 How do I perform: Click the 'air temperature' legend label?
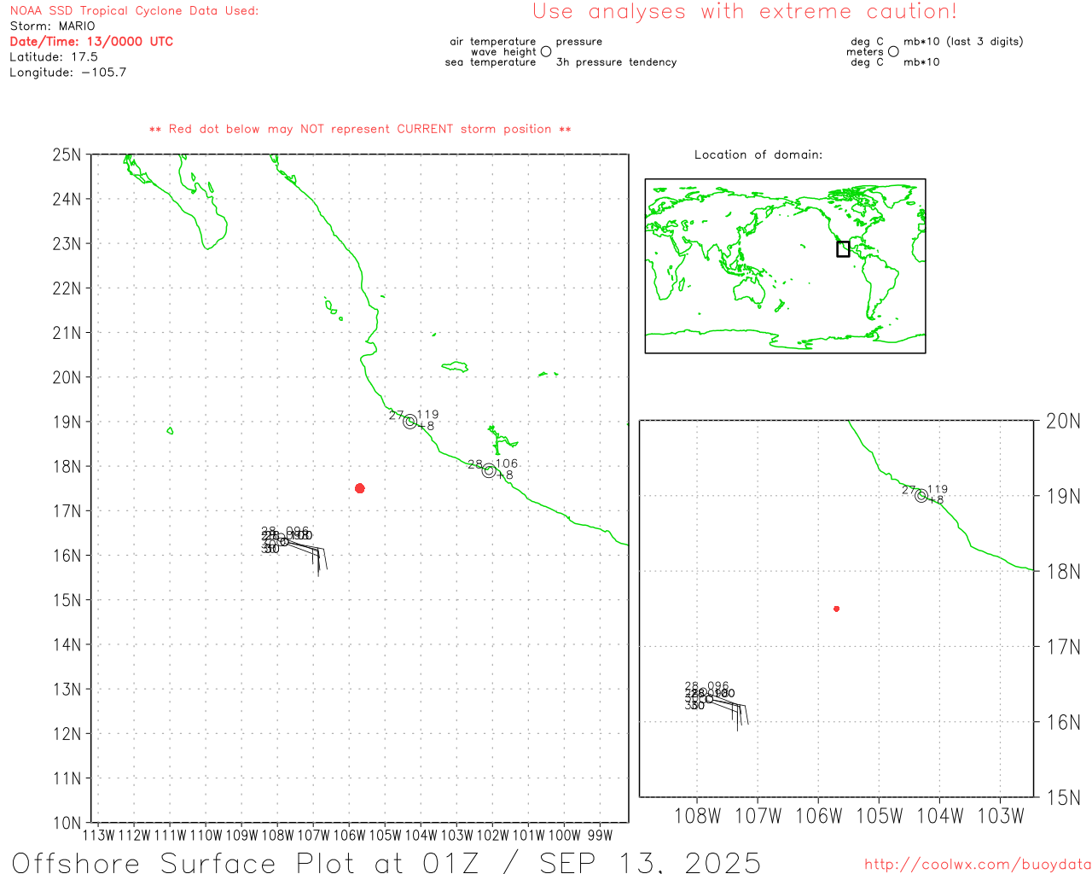pyautogui.click(x=493, y=42)
